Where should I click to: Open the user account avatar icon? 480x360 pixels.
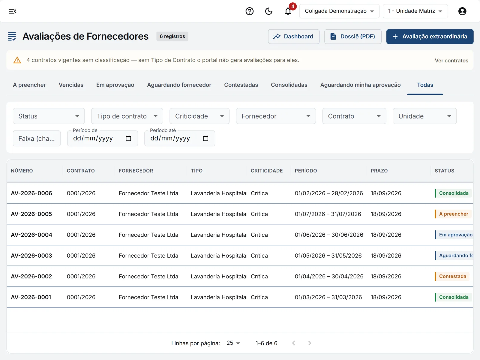click(x=462, y=11)
